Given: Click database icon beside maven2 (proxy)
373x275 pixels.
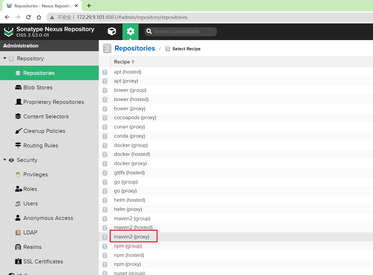Looking at the screenshot, I should pos(105,237).
